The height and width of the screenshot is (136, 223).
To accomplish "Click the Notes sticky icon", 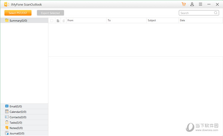I will point(7,127).
